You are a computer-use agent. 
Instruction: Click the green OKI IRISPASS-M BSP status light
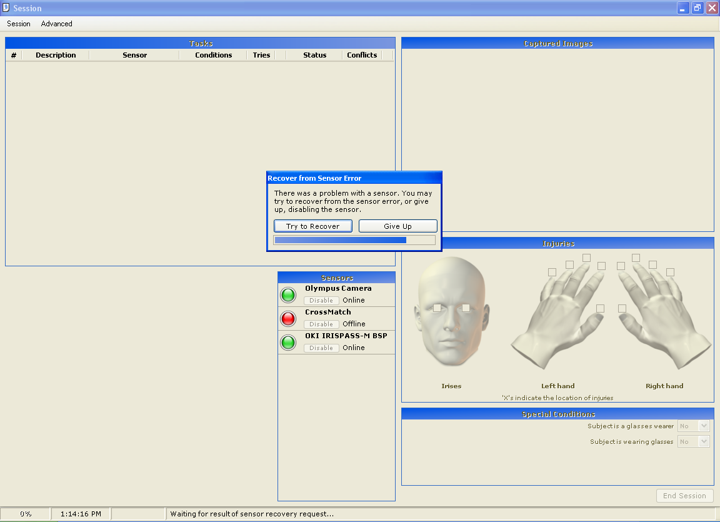coord(288,342)
